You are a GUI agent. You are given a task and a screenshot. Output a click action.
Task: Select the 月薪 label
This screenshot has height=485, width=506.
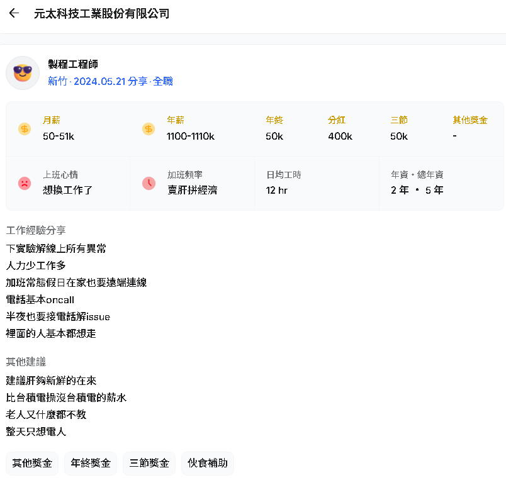pos(52,120)
